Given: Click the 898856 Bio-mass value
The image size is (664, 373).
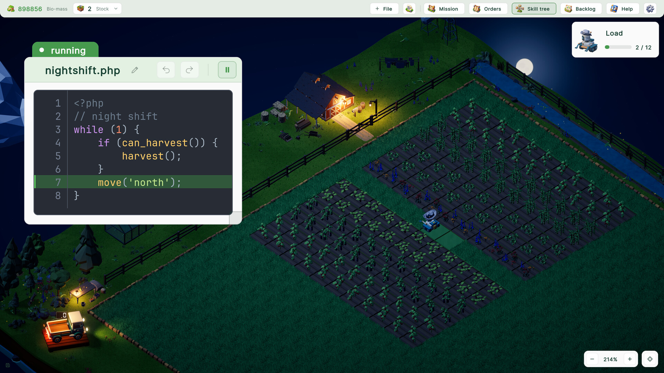Looking at the screenshot, I should pos(30,9).
